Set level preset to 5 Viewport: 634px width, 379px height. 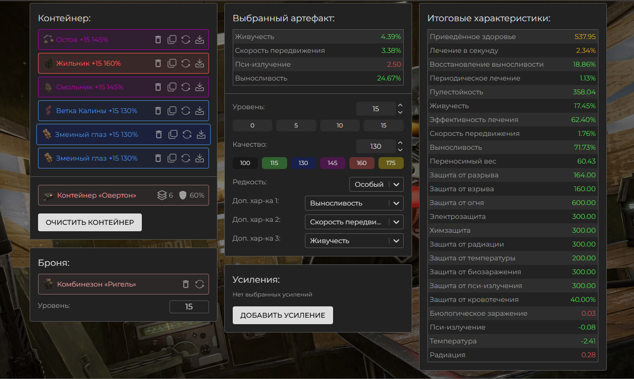pos(296,126)
